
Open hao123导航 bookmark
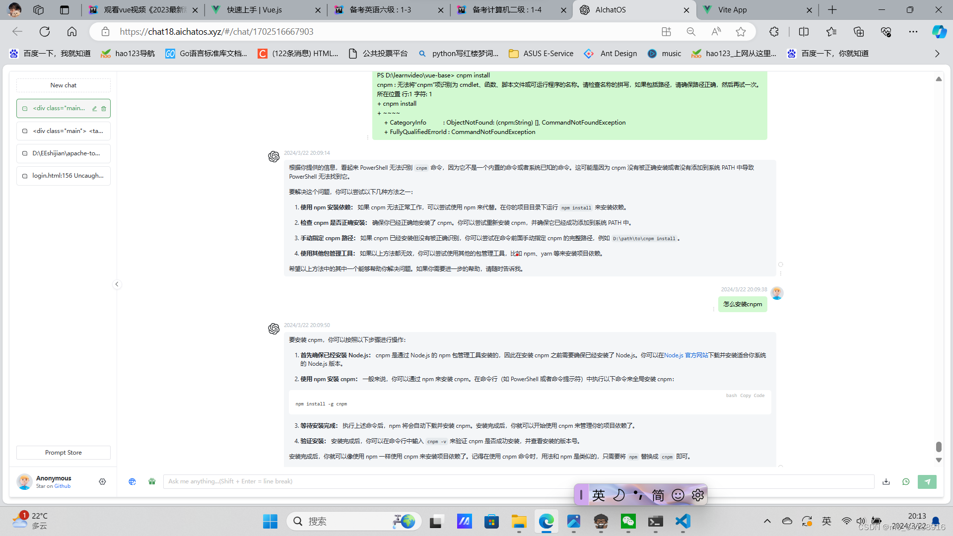(x=128, y=54)
